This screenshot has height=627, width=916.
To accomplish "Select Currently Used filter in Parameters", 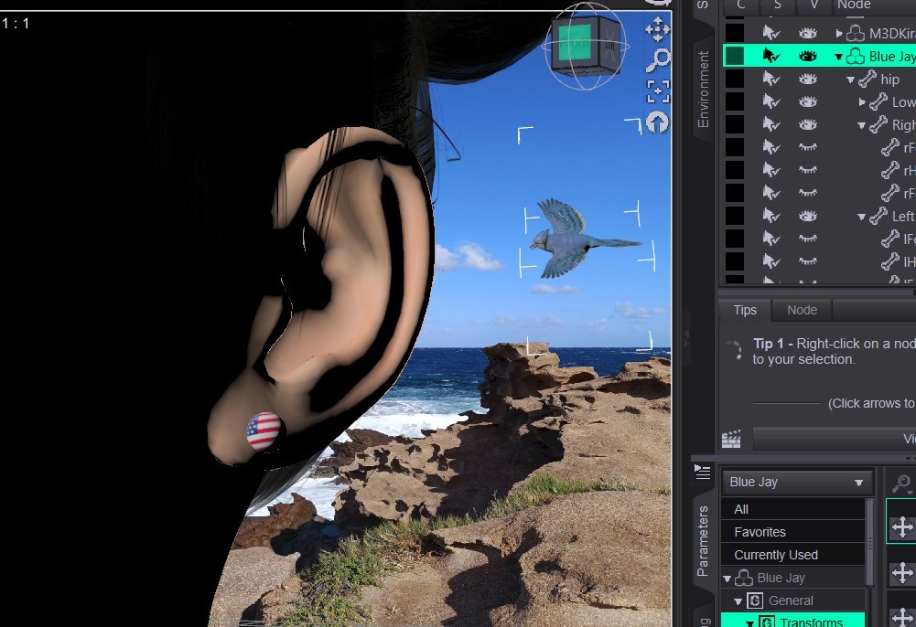I will click(x=793, y=555).
